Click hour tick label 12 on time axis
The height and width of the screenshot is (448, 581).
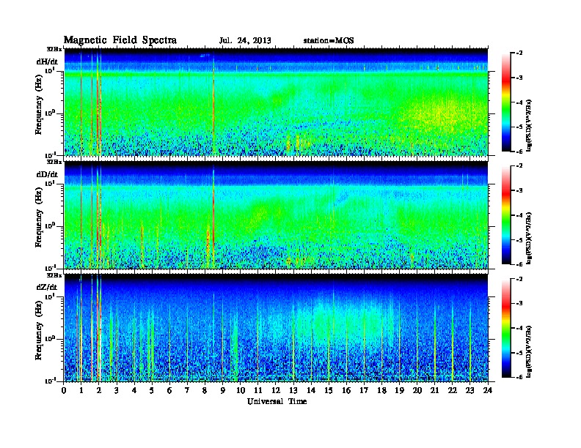click(x=276, y=391)
